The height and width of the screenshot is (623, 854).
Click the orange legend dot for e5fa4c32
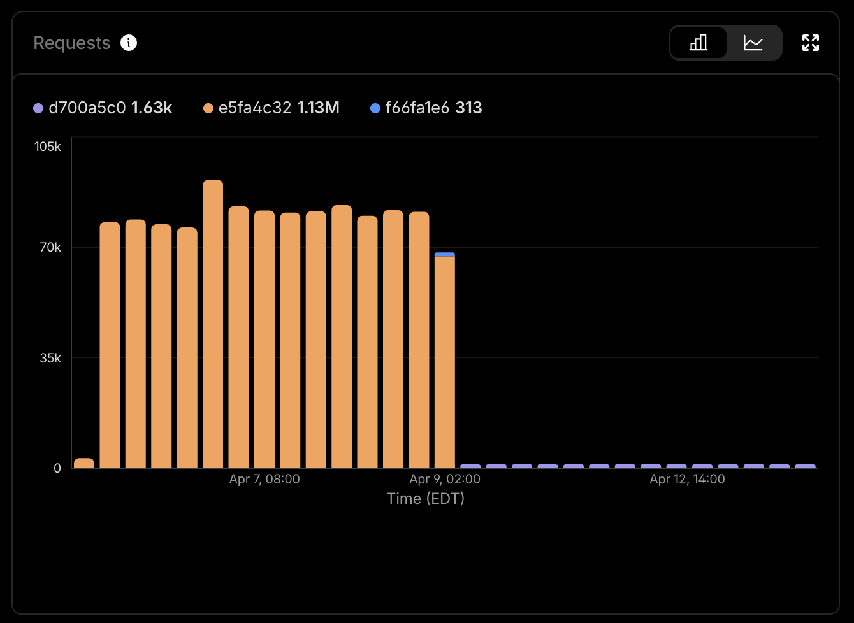click(207, 108)
